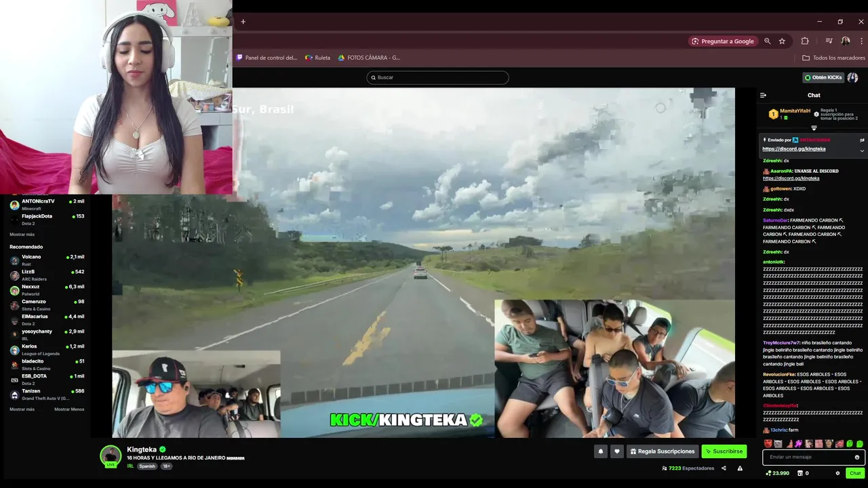Open recommended channel ESB_DOTA

tap(46, 379)
